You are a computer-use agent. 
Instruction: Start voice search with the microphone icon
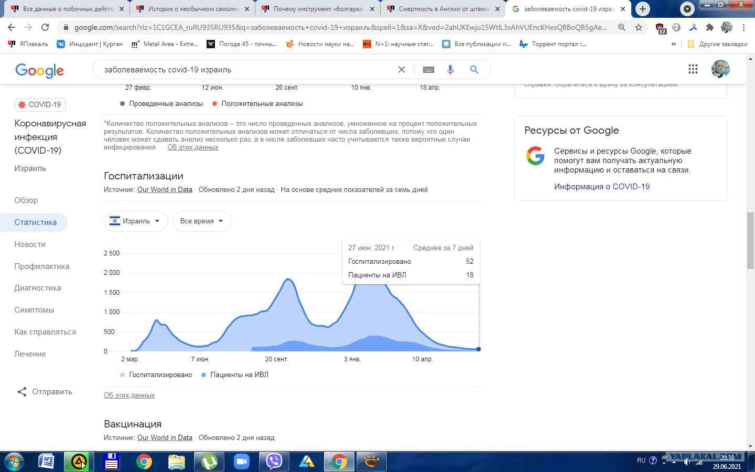450,69
